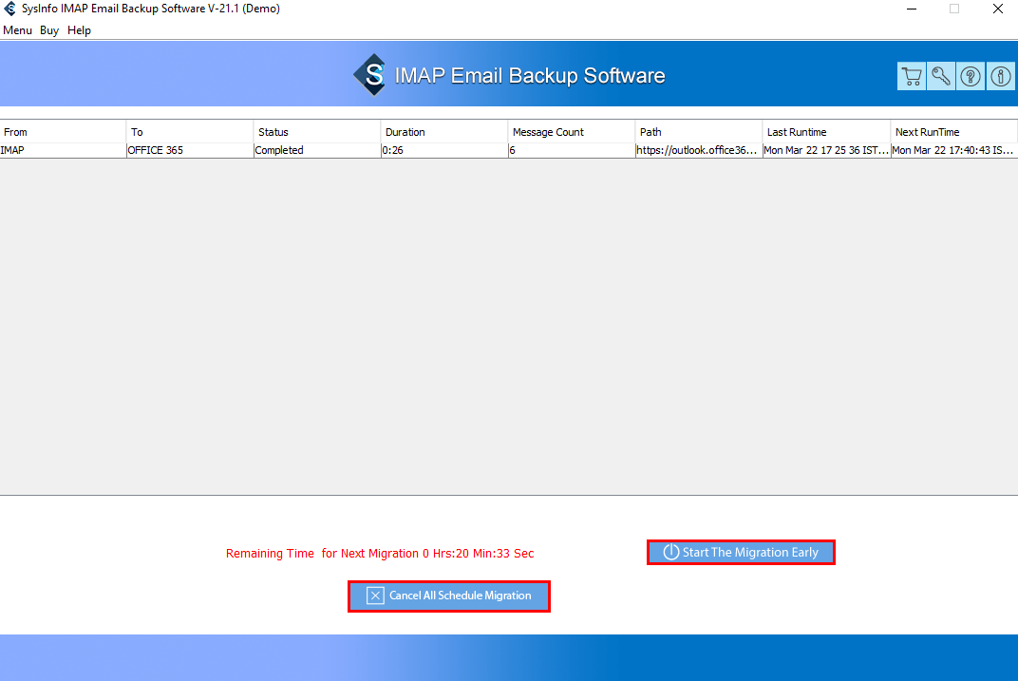The height and width of the screenshot is (681, 1018).
Task: Minimize the application window
Action: click(912, 9)
